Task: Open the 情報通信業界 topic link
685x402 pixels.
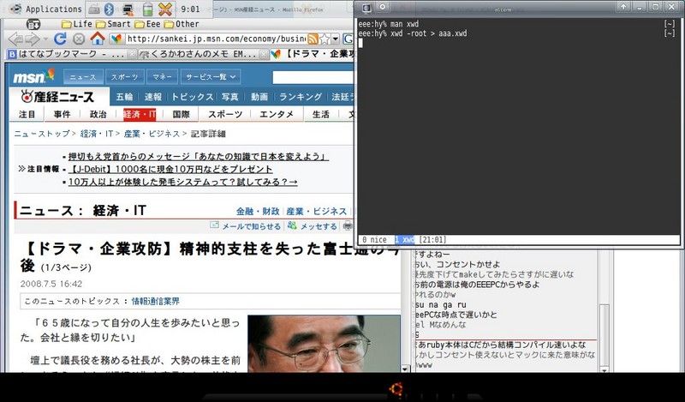Action: tap(156, 301)
